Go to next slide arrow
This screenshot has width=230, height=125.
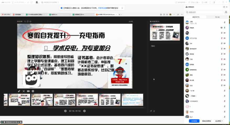tap(84, 111)
